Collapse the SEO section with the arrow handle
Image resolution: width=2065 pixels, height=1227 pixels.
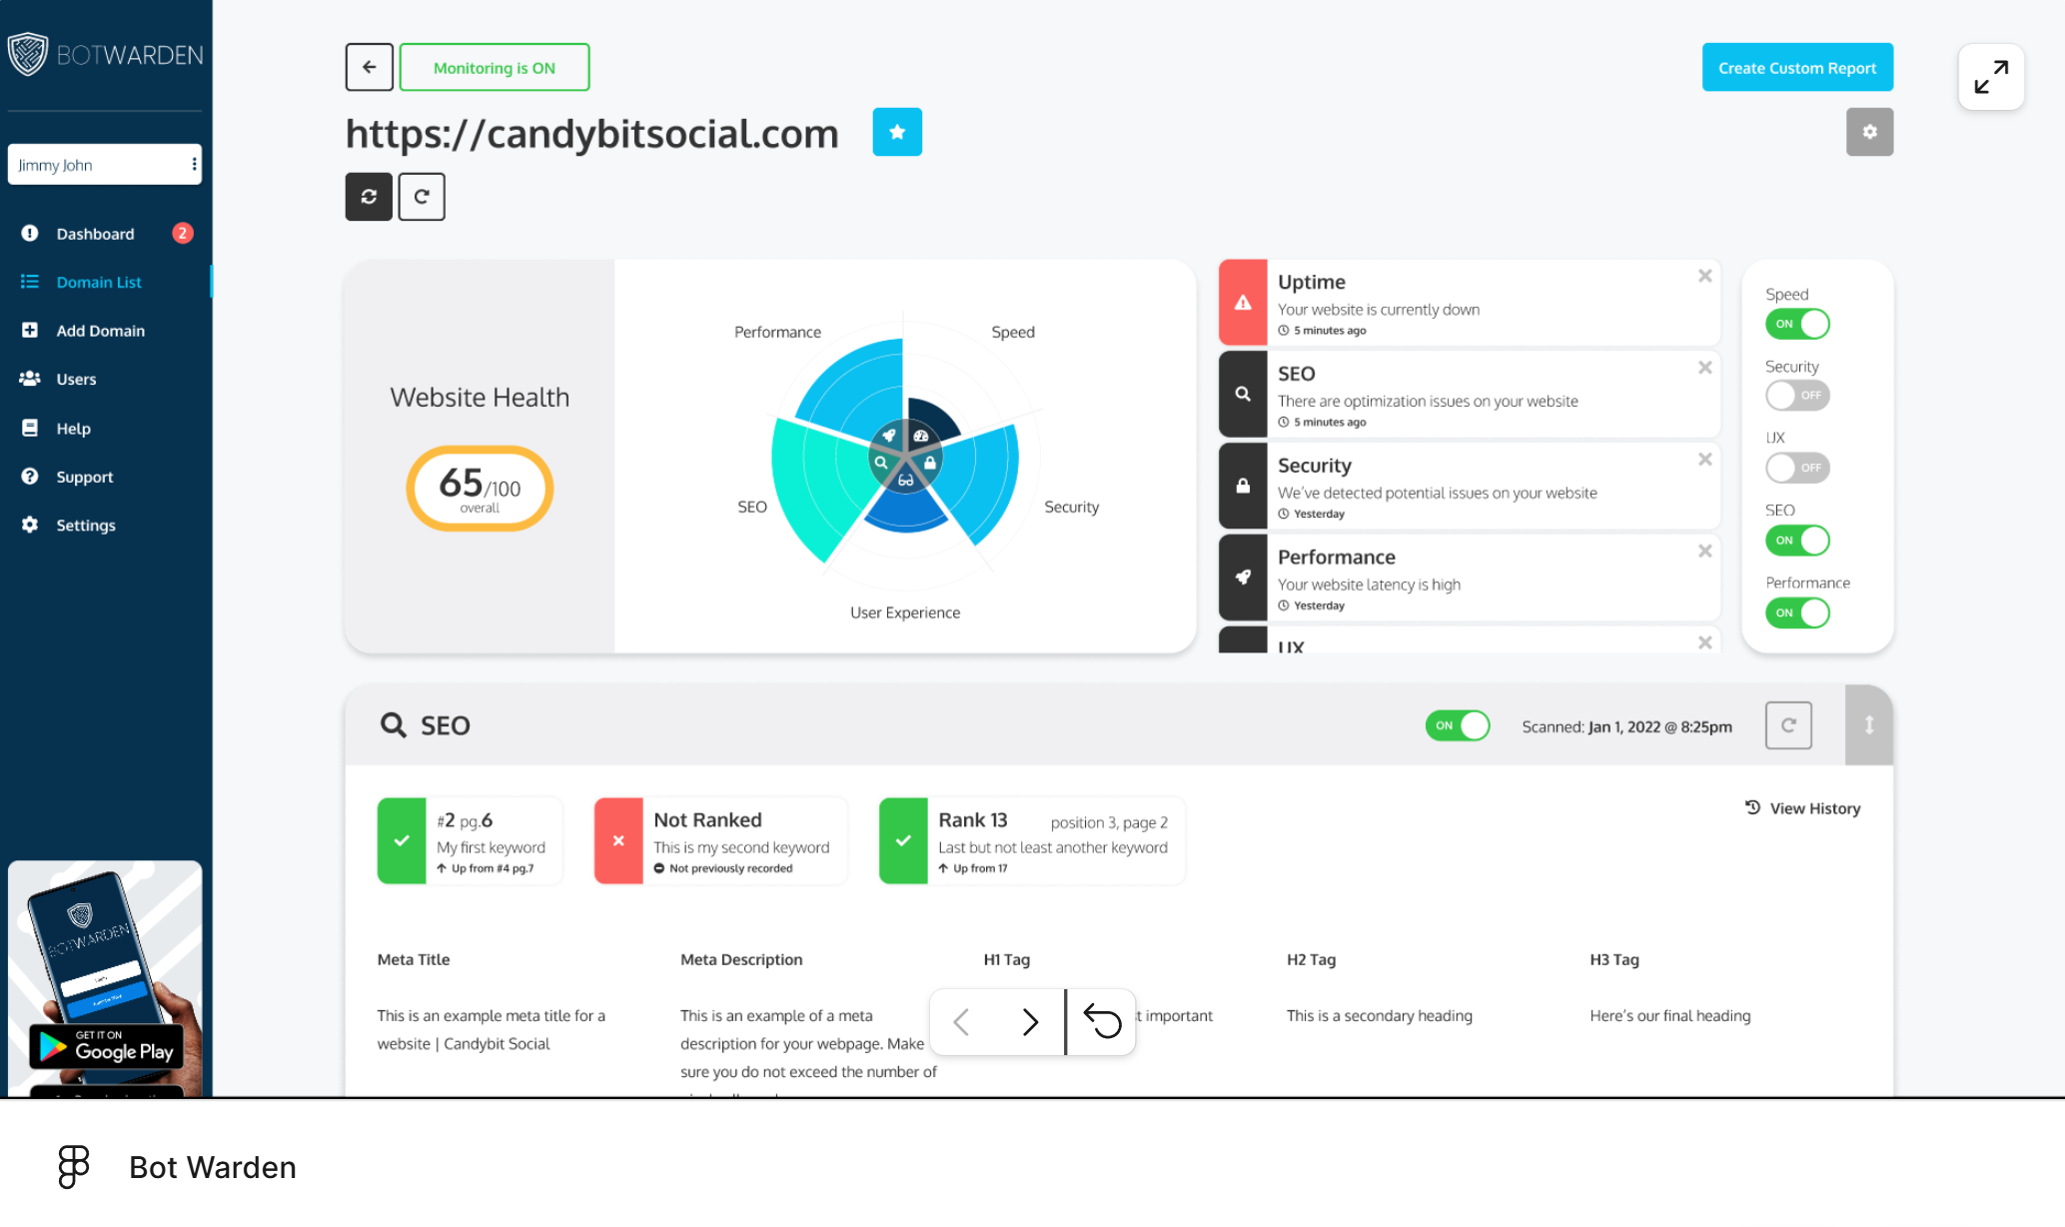(1867, 725)
